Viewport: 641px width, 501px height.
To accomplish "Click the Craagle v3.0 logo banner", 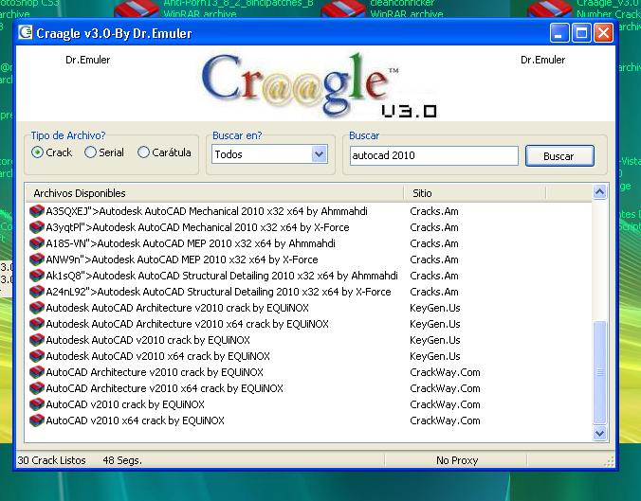I will (x=319, y=84).
